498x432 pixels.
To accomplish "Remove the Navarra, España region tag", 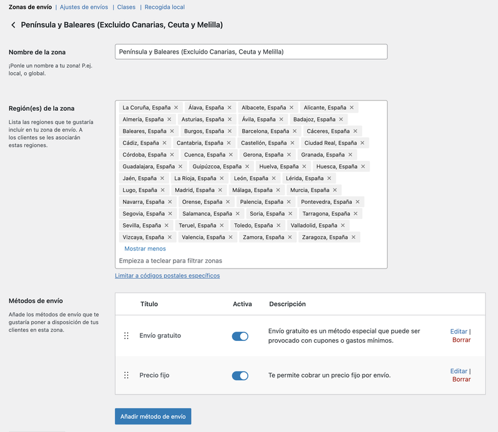I will click(x=170, y=202).
